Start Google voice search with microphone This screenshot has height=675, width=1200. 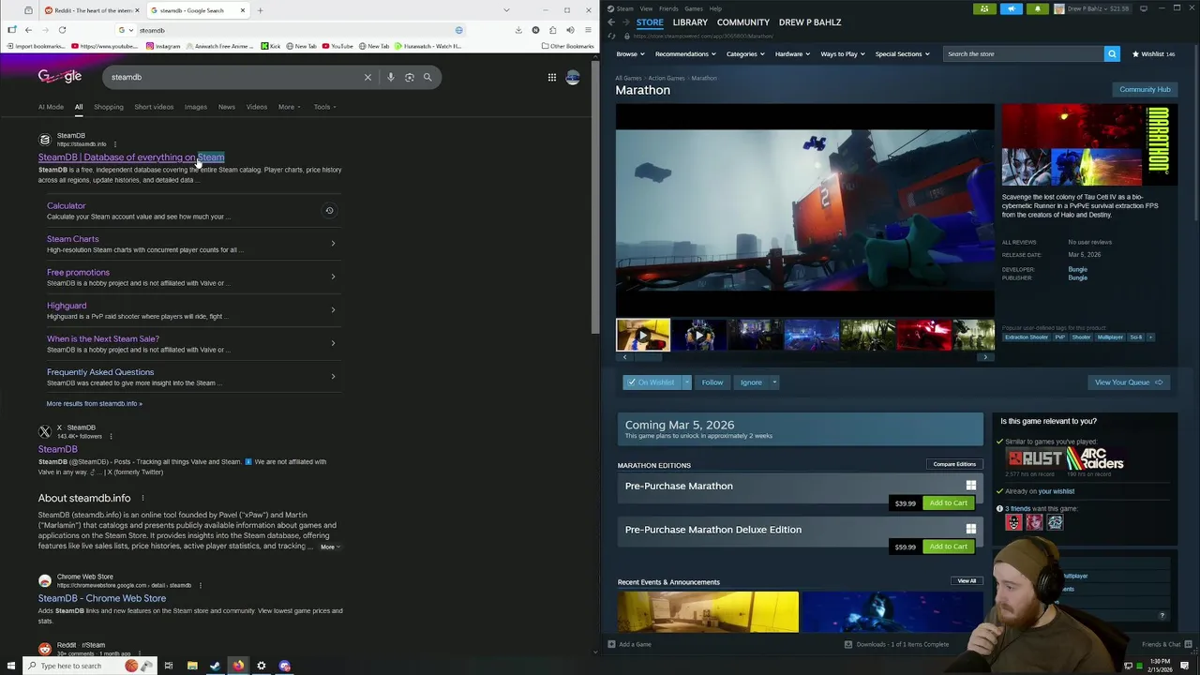[391, 77]
